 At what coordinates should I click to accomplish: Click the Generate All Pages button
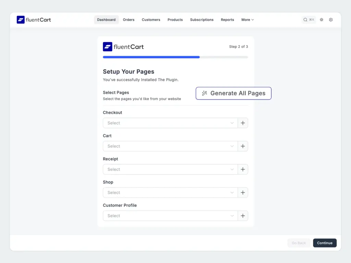[233, 93]
